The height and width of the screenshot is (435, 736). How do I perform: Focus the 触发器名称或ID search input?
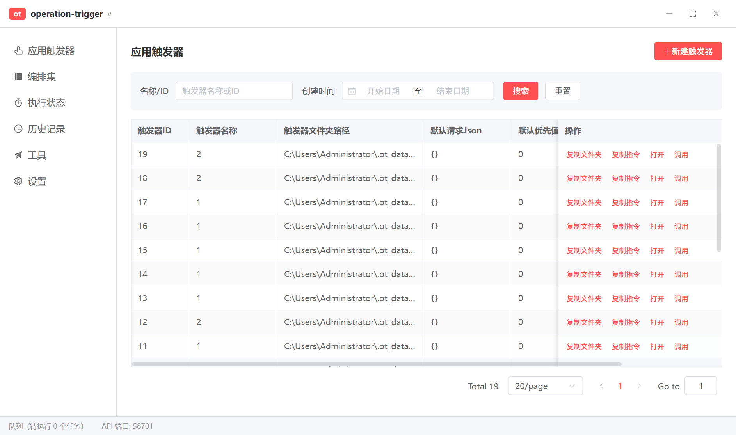pos(234,91)
